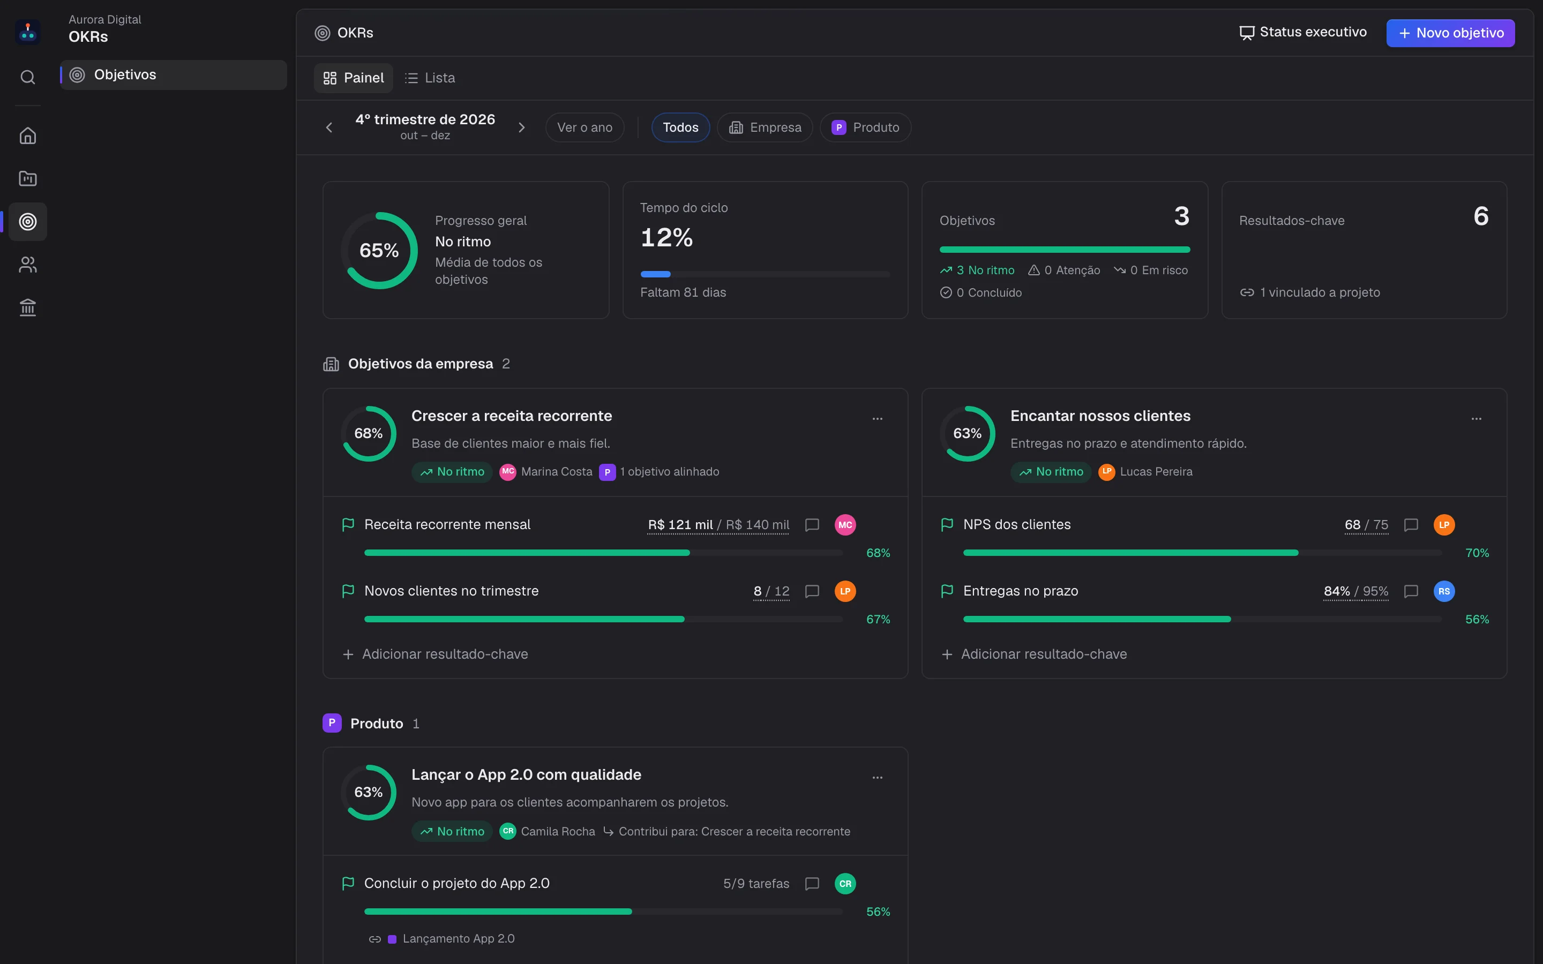Open the people icon in the left rail

pos(27,265)
